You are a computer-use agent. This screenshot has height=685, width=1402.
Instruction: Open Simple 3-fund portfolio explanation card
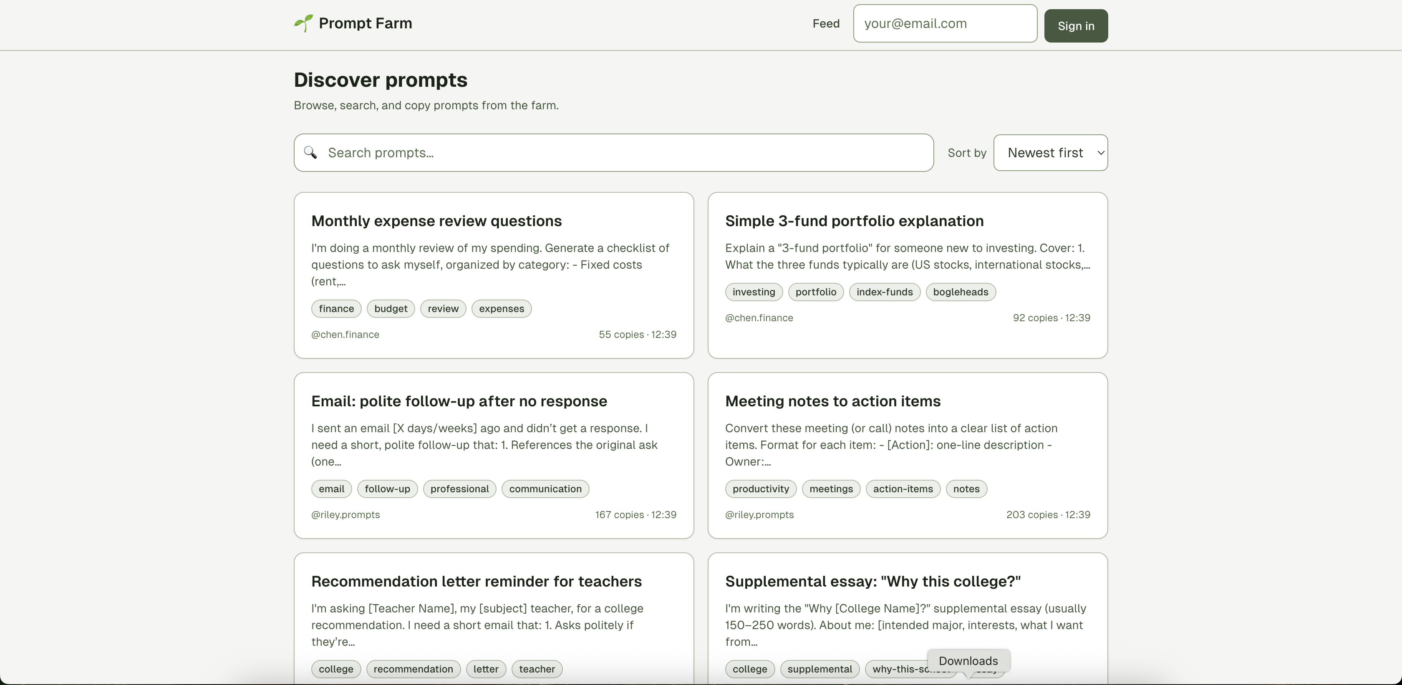854,221
